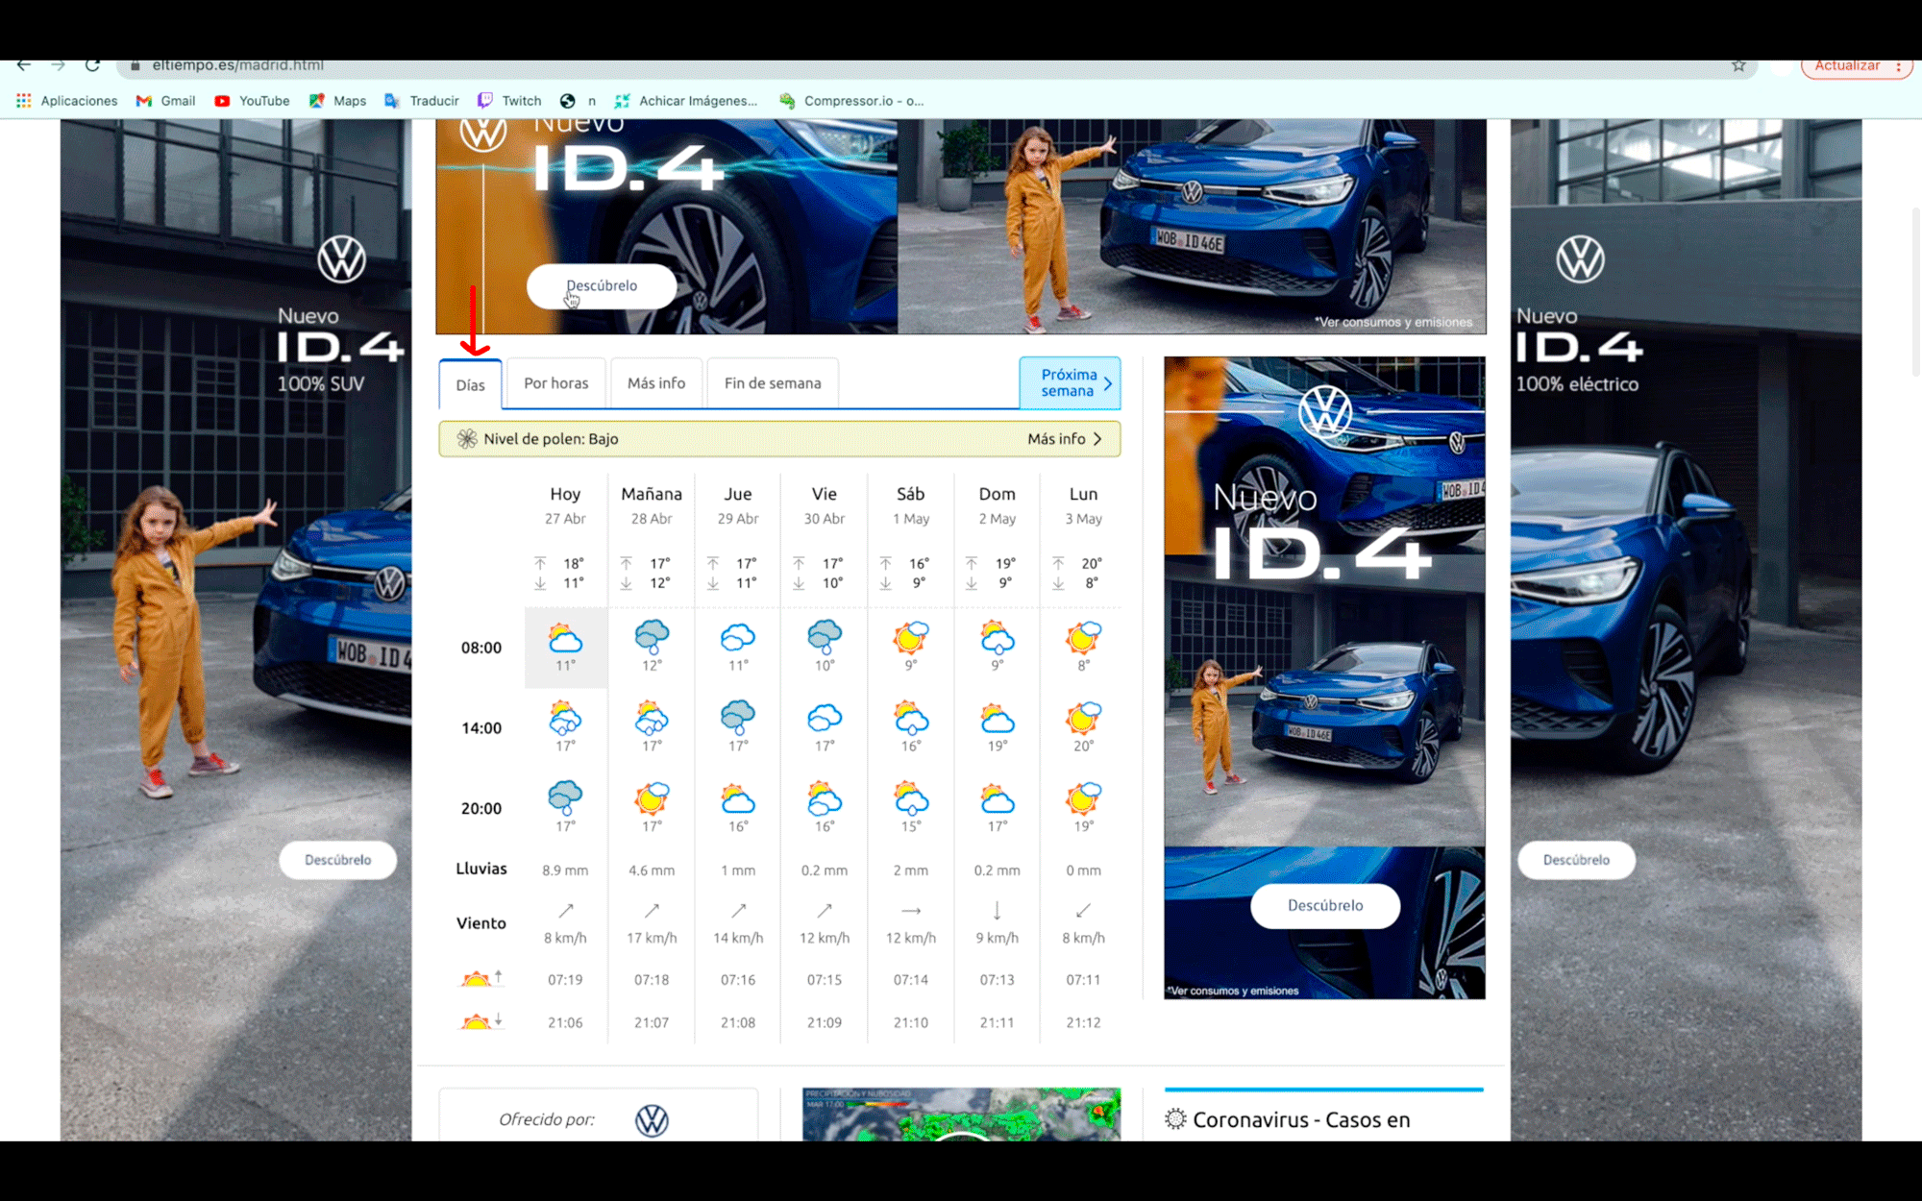This screenshot has width=1922, height=1201.
Task: Click Descúbrelo in left side ad
Action: [x=338, y=860]
